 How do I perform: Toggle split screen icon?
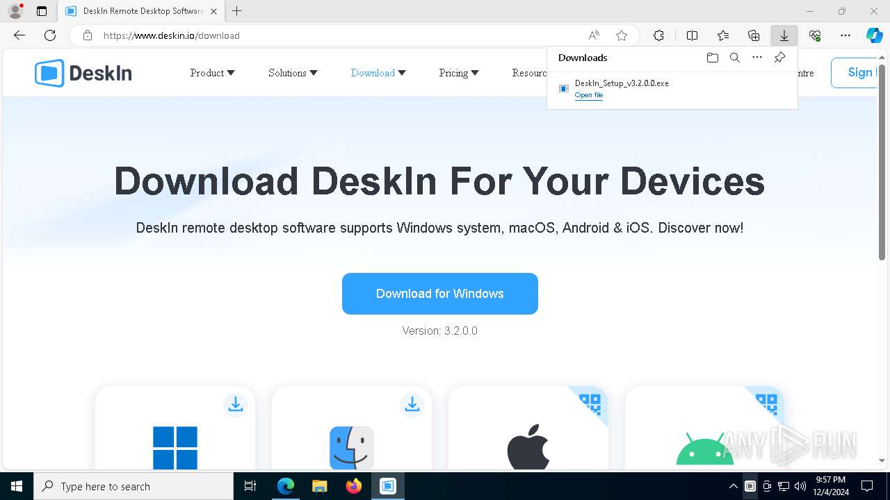[692, 35]
